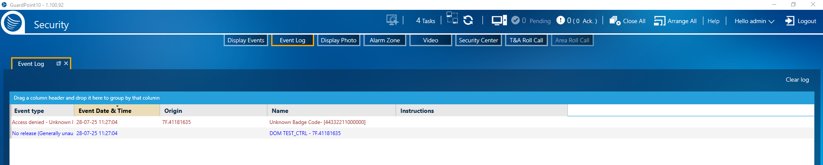Screen dimensions: 823x165
Task: Sort by Event type column header
Action: 42,111
